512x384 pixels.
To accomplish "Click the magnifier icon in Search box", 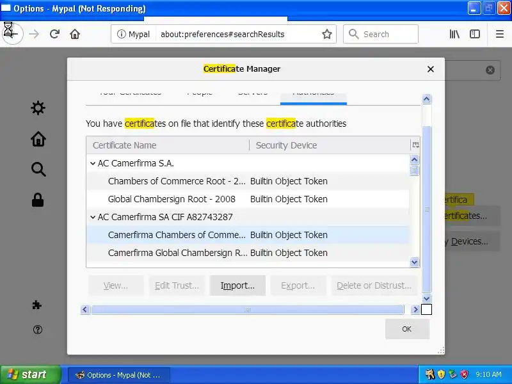I will [x=354, y=34].
